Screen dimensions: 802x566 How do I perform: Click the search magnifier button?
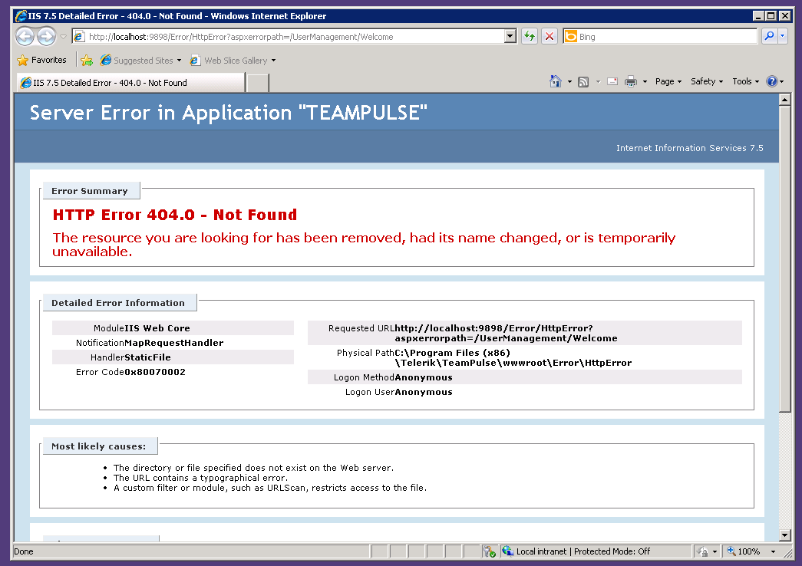click(769, 36)
